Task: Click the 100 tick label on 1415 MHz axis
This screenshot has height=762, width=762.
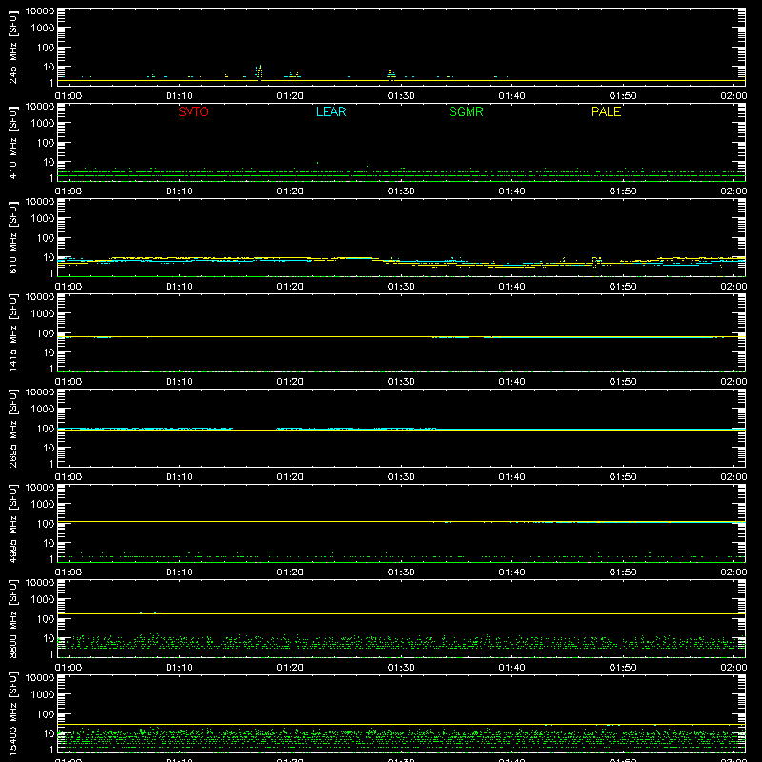Action: 46,333
